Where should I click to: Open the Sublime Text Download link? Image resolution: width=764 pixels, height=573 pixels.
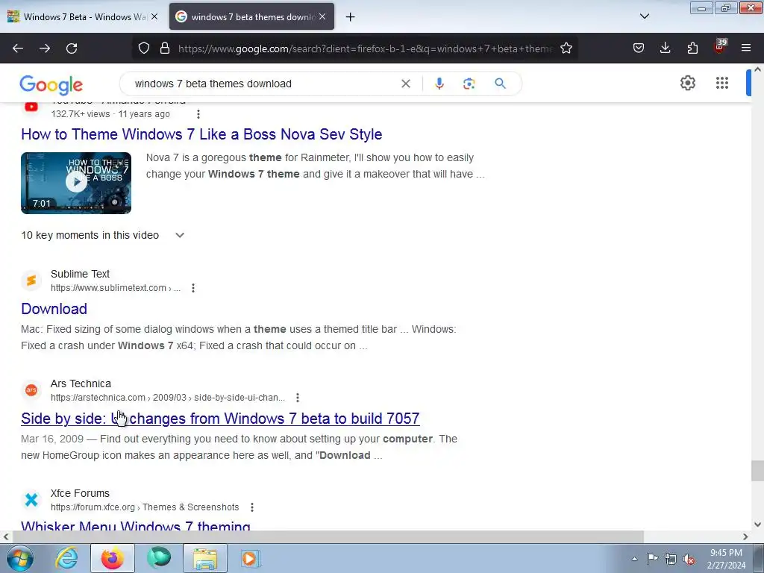click(54, 309)
